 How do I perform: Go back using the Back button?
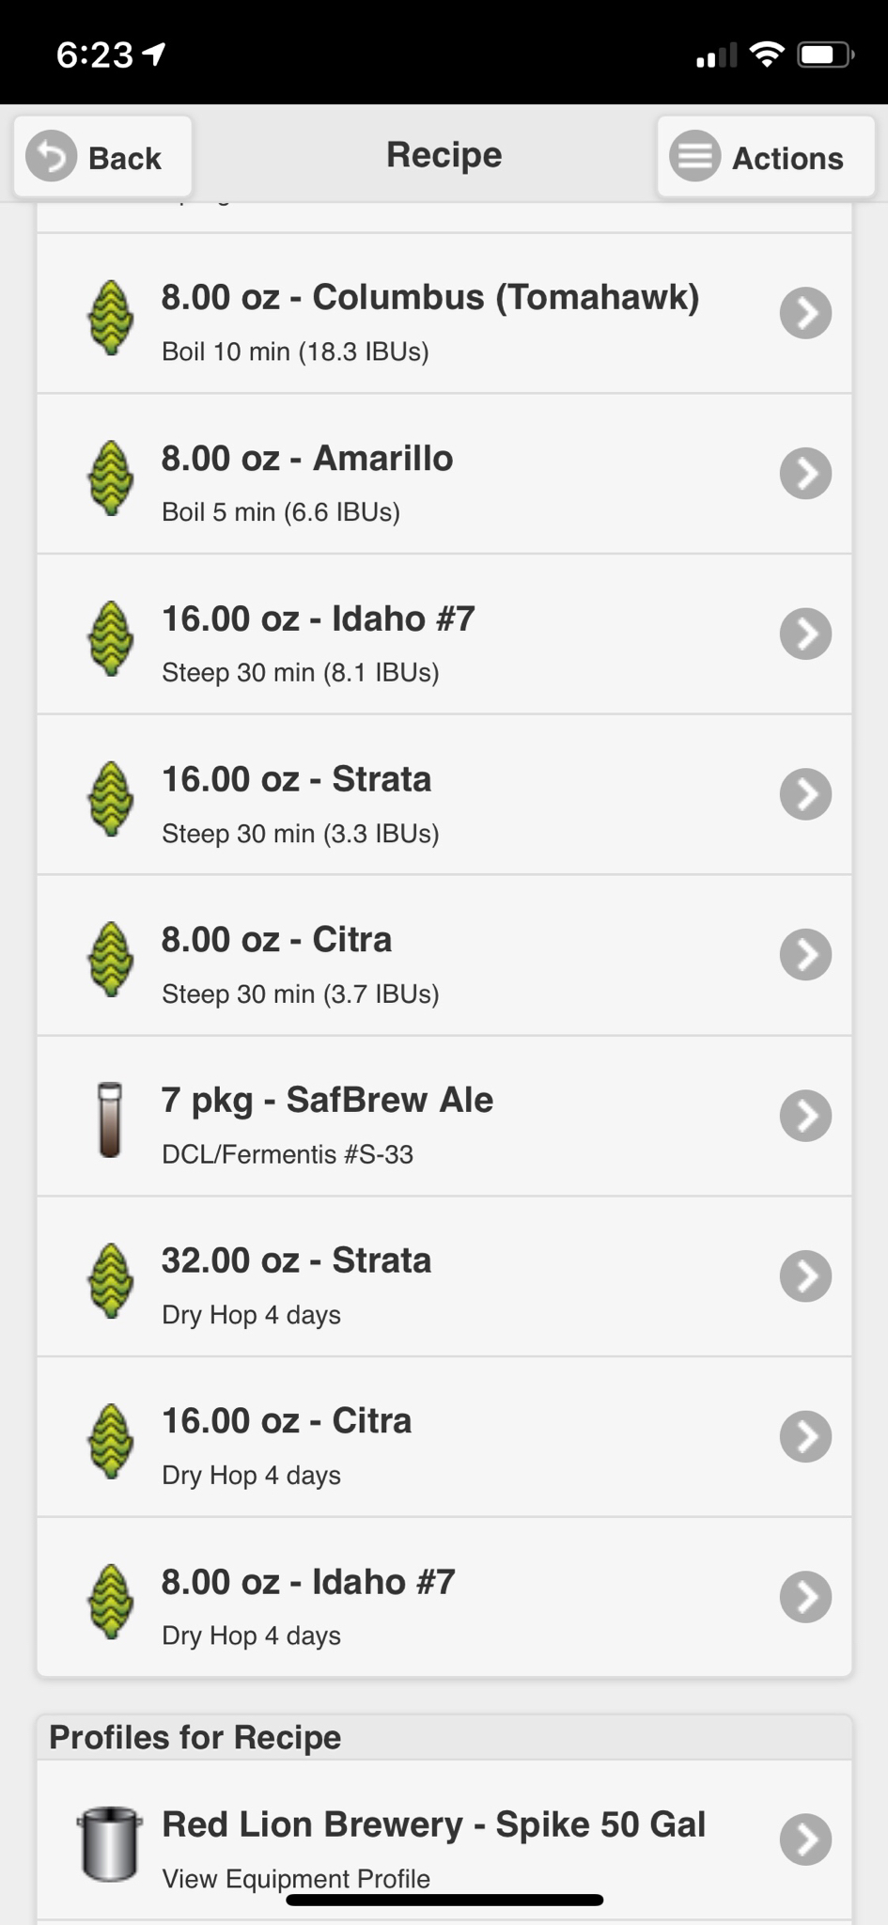click(102, 157)
